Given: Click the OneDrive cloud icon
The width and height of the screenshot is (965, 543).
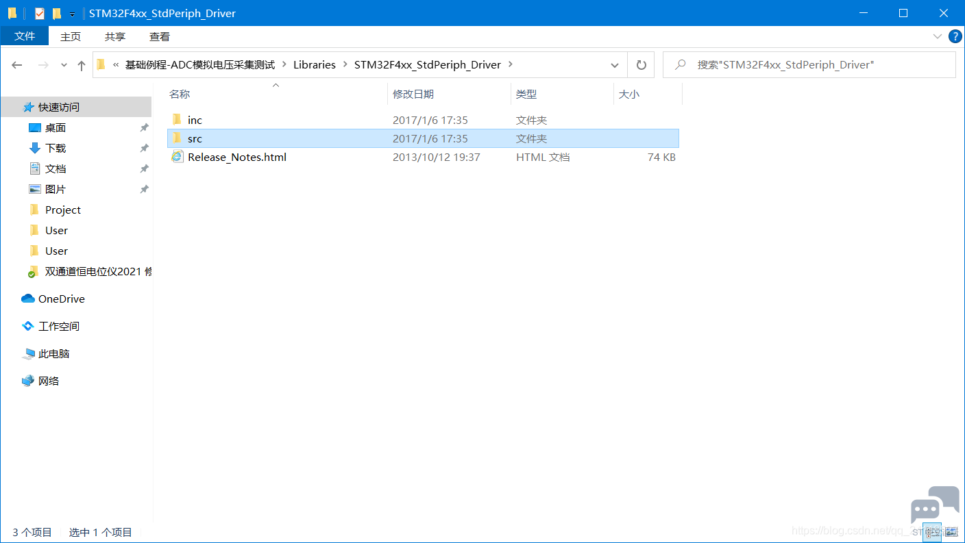Looking at the screenshot, I should (x=28, y=299).
